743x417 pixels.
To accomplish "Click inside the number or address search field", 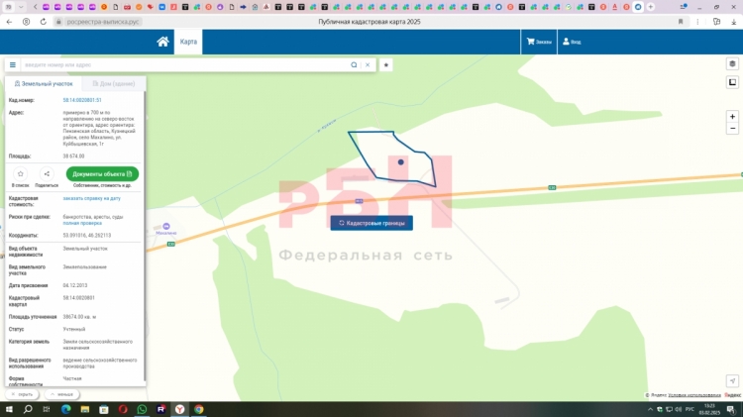I will [183, 64].
